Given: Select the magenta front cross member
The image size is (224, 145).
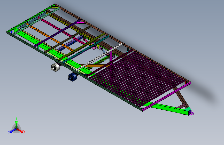Looking at the screenshot, I should coord(167,96).
